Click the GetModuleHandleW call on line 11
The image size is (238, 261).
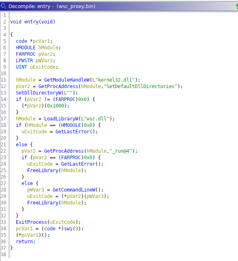tap(67, 80)
